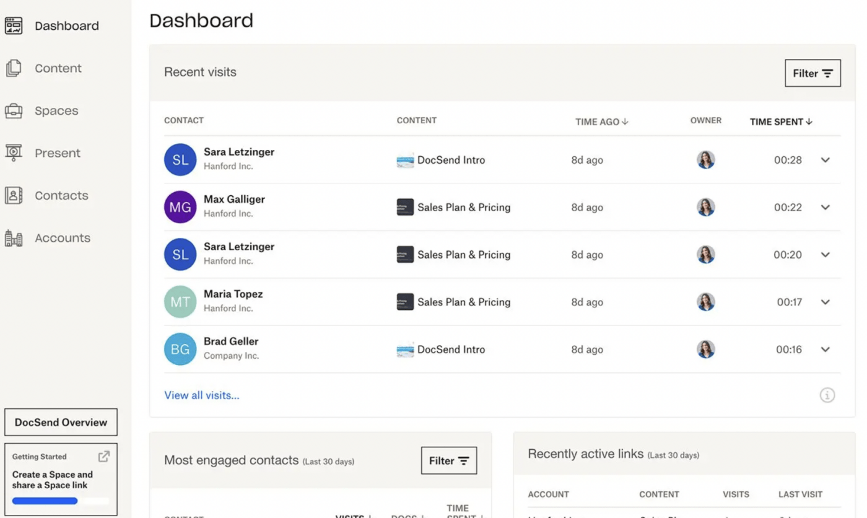
Task: Open Brad Geller contact name
Action: tap(231, 341)
